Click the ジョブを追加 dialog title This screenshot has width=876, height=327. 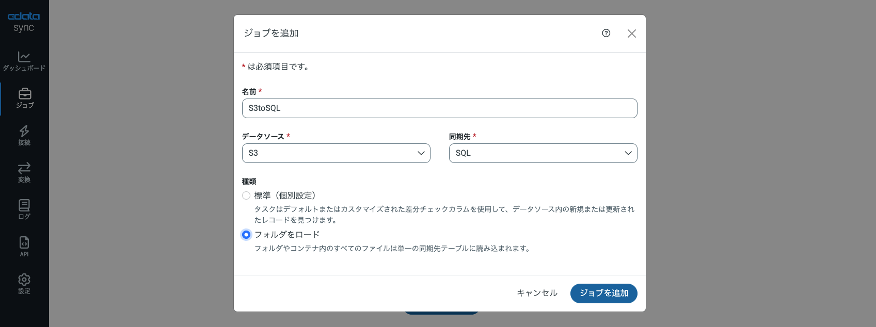[271, 33]
